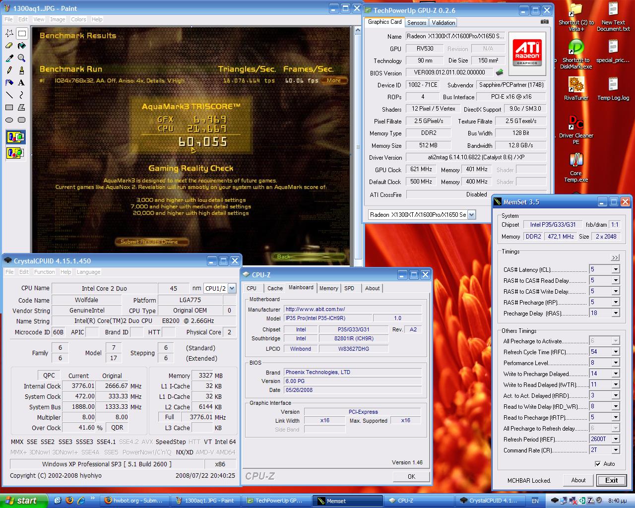
Task: Switch to the Sensors tab in GPU-Z
Action: point(417,23)
